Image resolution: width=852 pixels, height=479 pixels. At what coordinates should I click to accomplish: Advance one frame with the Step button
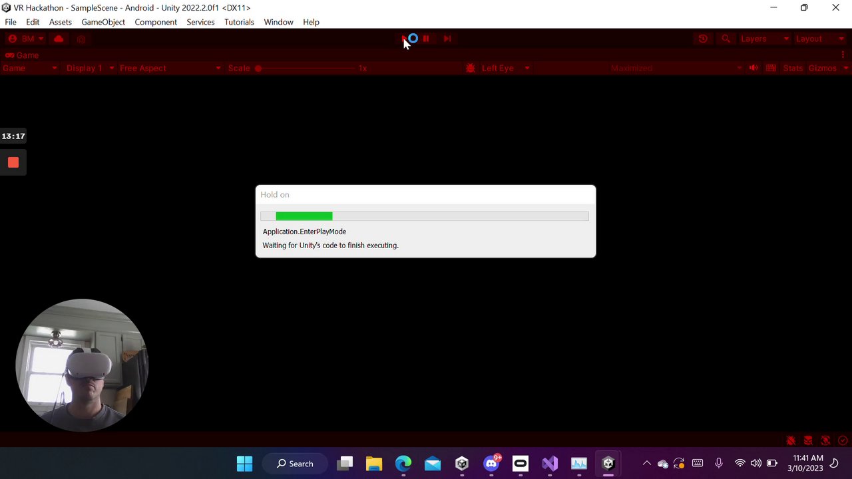pyautogui.click(x=447, y=39)
